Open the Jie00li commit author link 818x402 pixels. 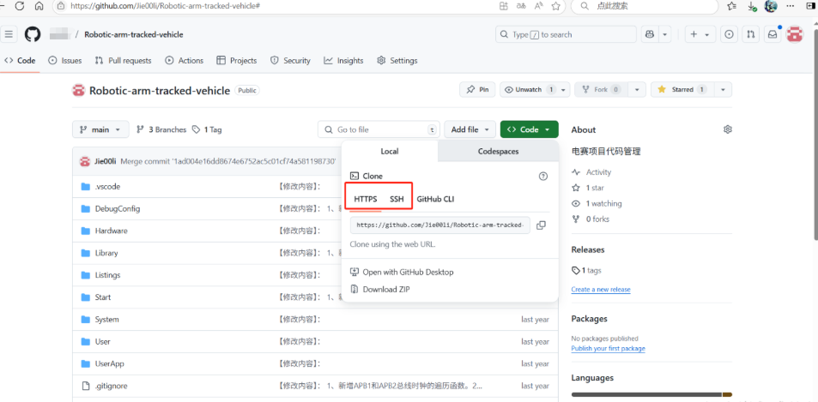(x=105, y=161)
